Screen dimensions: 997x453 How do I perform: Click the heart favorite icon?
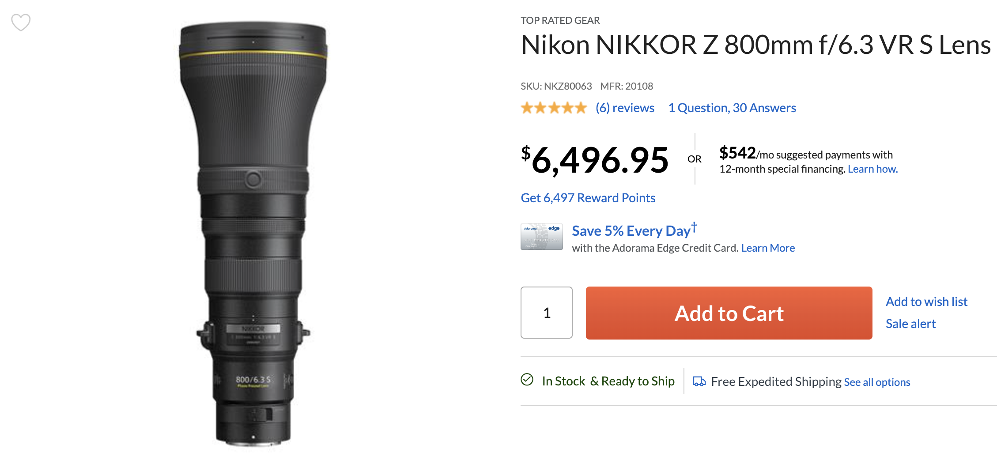click(x=21, y=22)
